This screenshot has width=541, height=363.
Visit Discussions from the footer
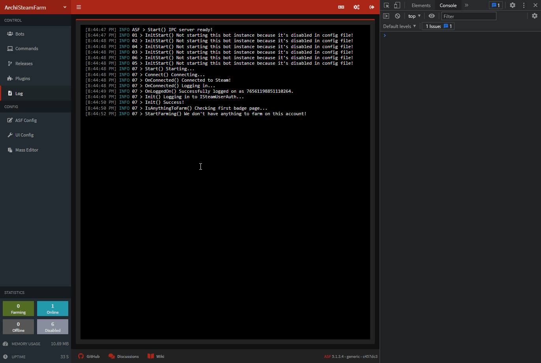(124, 356)
